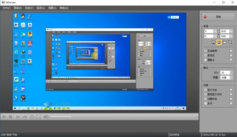Choose window capture source icon
Viewport: 237px width, 137px height.
point(225,42)
